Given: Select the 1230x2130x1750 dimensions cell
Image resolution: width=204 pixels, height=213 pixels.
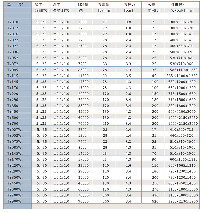Looking at the screenshot, I should (183, 201).
